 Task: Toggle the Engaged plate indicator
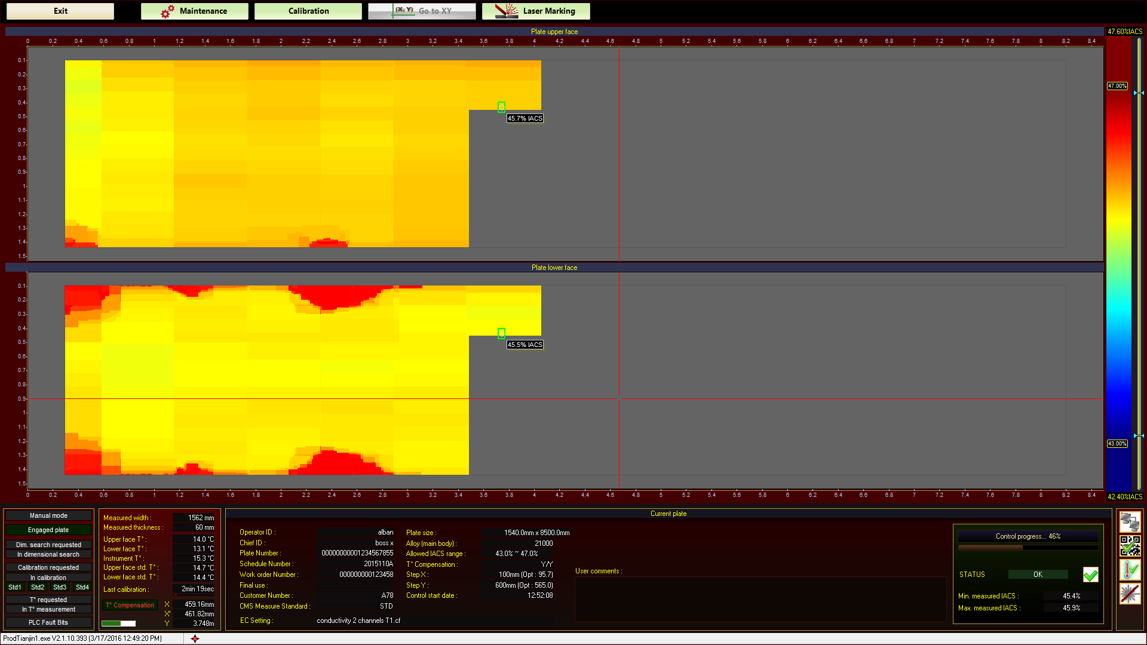[48, 530]
